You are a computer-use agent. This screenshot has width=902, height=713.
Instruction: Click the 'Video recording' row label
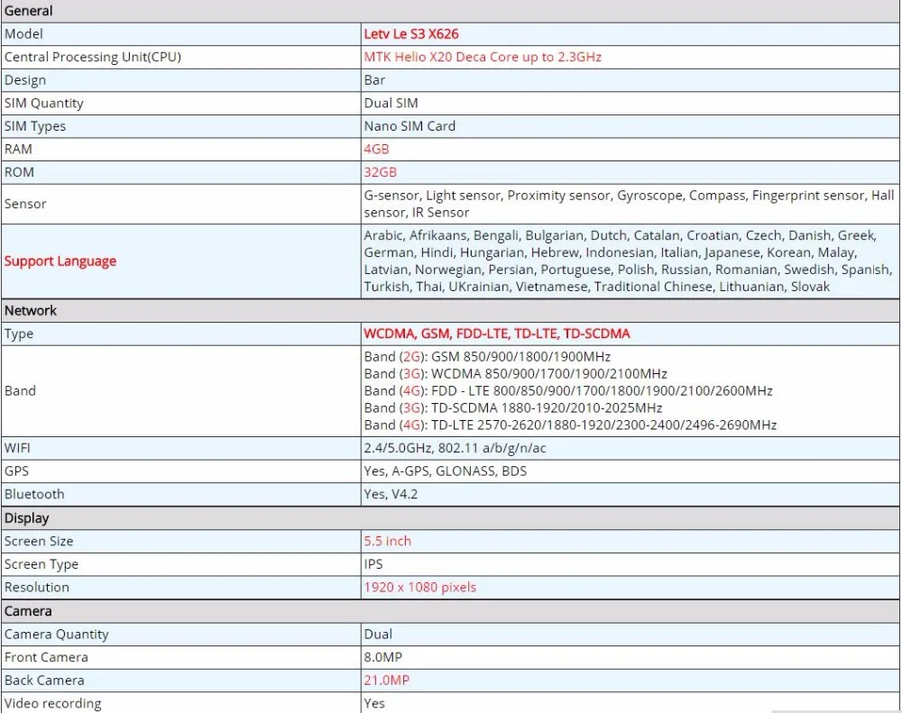pos(52,703)
